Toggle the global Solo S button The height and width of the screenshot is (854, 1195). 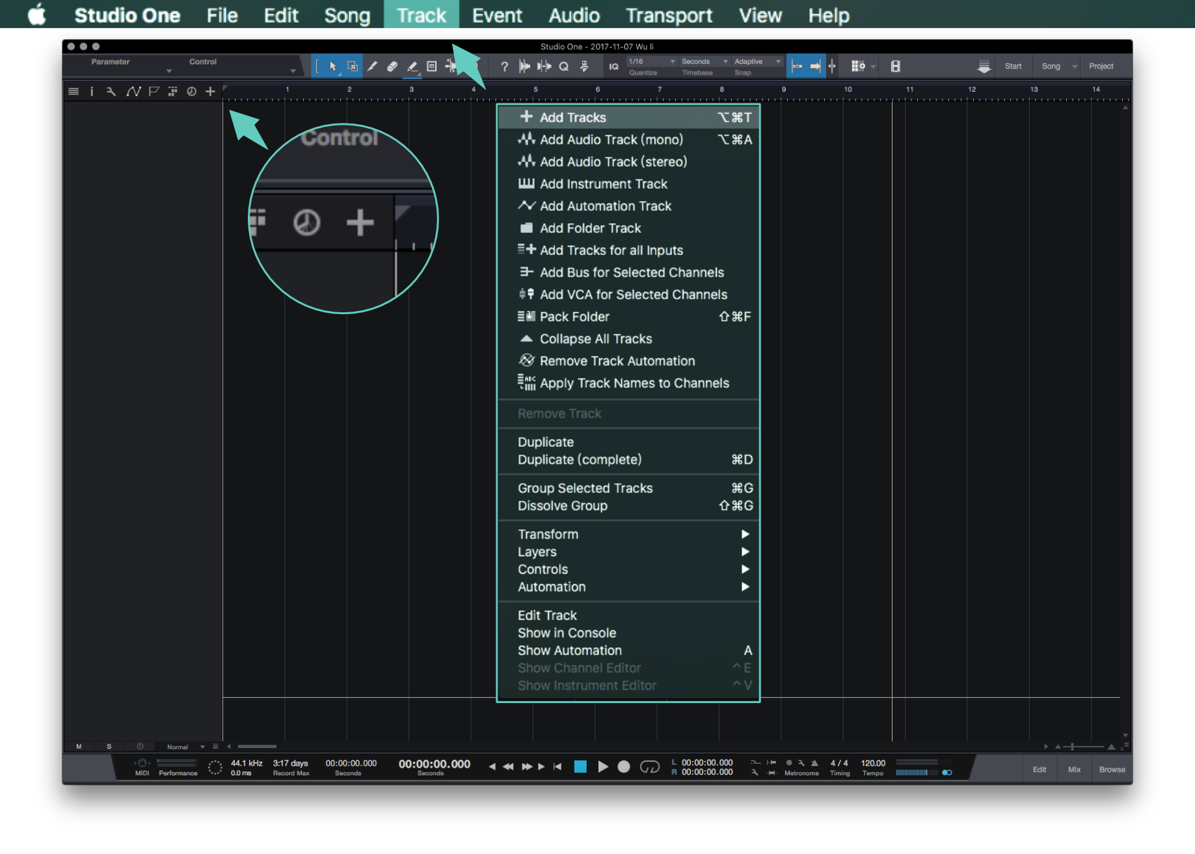pyautogui.click(x=109, y=747)
